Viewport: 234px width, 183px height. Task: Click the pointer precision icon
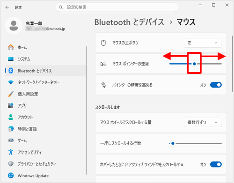tap(103, 85)
